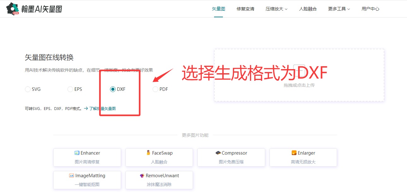Expand the 压缩放大 dropdown menu

276,9
